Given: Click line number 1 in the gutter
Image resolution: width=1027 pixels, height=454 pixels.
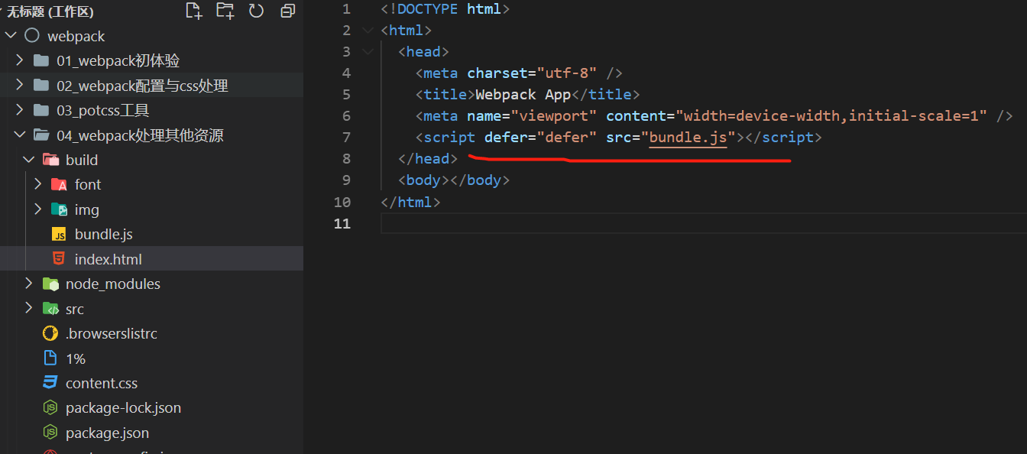Looking at the screenshot, I should [346, 9].
